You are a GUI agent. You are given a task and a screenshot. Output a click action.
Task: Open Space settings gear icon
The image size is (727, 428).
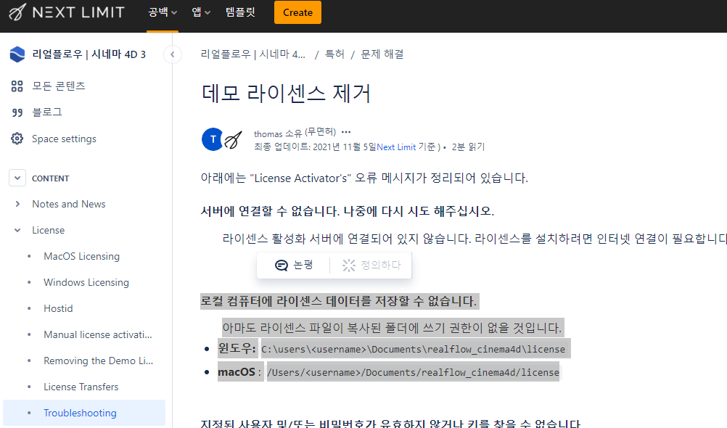click(x=17, y=139)
